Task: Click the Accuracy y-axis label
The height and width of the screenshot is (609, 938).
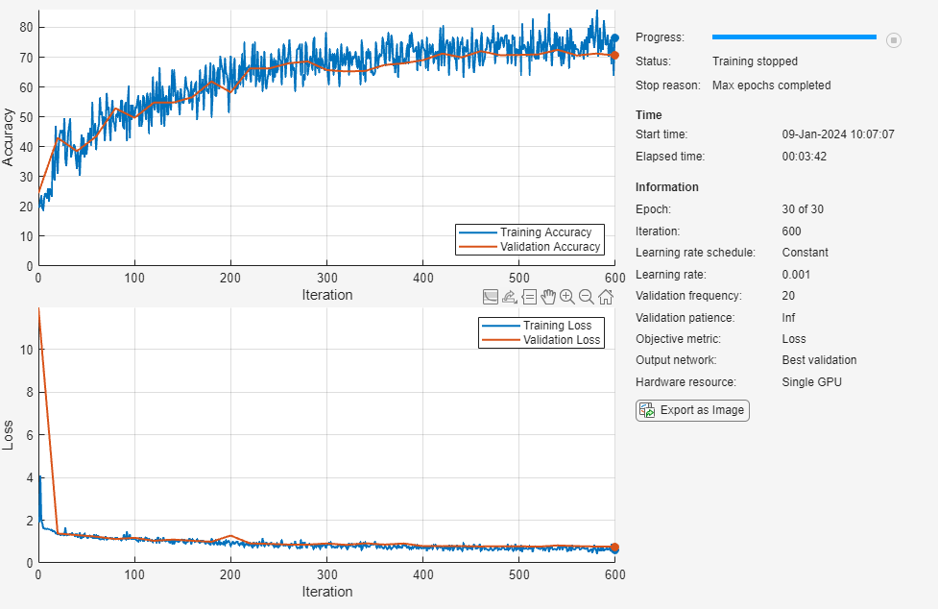Action: click(x=9, y=137)
